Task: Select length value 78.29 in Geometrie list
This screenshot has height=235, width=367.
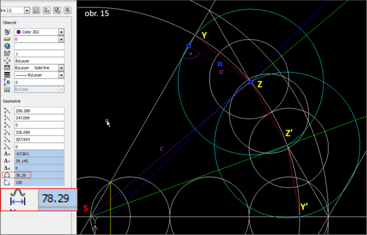Action: click(40, 176)
